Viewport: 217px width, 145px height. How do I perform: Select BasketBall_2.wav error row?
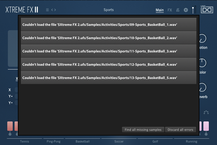(x=108, y=38)
